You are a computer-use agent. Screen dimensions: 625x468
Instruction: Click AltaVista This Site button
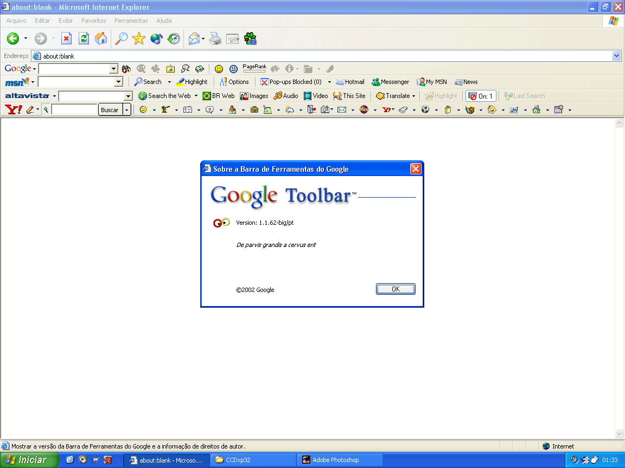click(349, 96)
